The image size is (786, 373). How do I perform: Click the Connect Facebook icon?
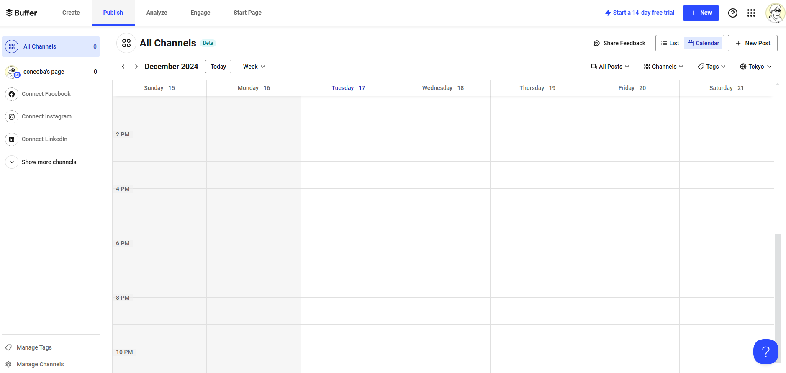pyautogui.click(x=12, y=94)
